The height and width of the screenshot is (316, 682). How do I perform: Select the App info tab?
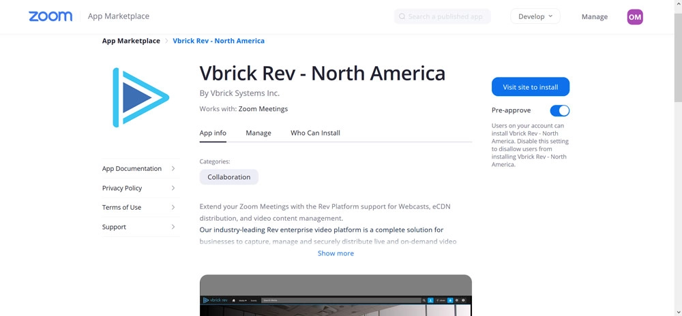click(213, 133)
